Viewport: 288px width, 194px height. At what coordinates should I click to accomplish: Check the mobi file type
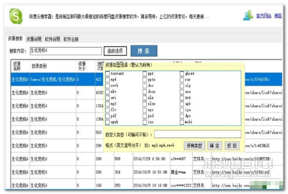click(x=182, y=122)
